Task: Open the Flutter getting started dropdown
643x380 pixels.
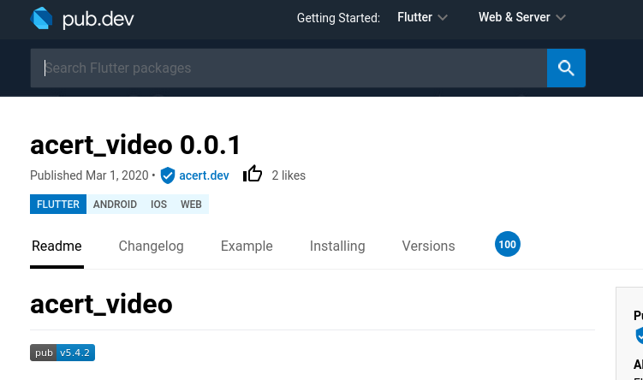Action: [x=422, y=17]
